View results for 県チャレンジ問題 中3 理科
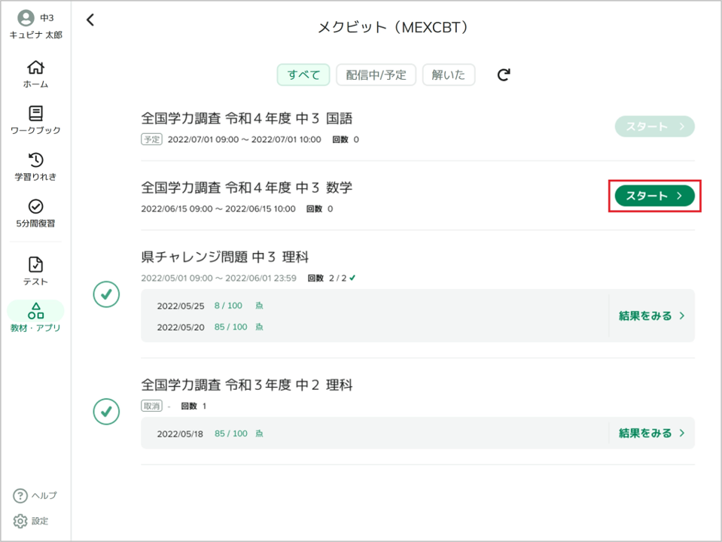The image size is (722, 542). coord(651,316)
